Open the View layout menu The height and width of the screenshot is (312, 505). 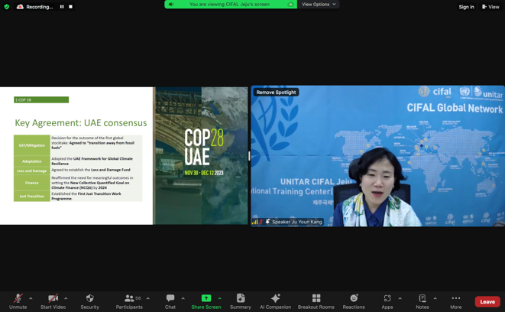click(x=490, y=7)
